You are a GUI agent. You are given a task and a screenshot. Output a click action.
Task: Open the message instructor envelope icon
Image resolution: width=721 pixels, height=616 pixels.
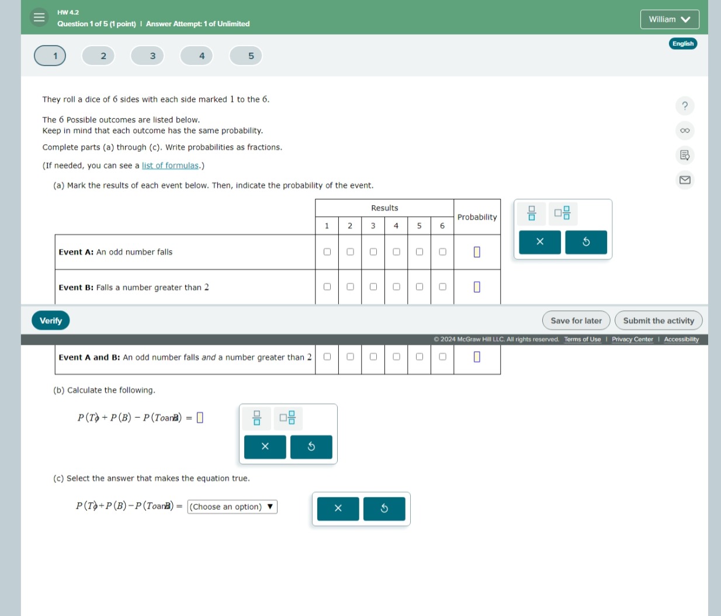tap(685, 180)
